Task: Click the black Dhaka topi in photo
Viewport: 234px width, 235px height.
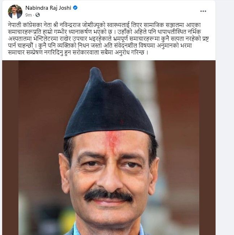Action: point(109,105)
